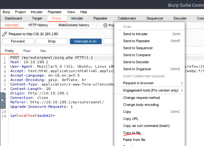Click the Content-Type header line
The width and height of the screenshot is (204, 146).
(x=62, y=84)
